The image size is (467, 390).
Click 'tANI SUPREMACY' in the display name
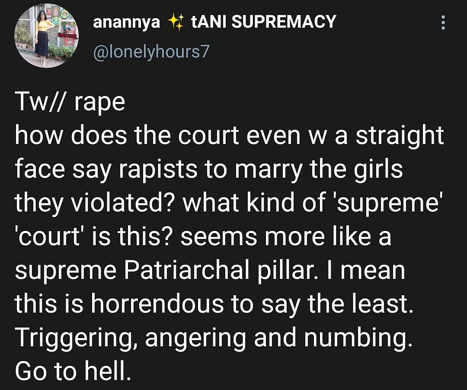(x=264, y=22)
